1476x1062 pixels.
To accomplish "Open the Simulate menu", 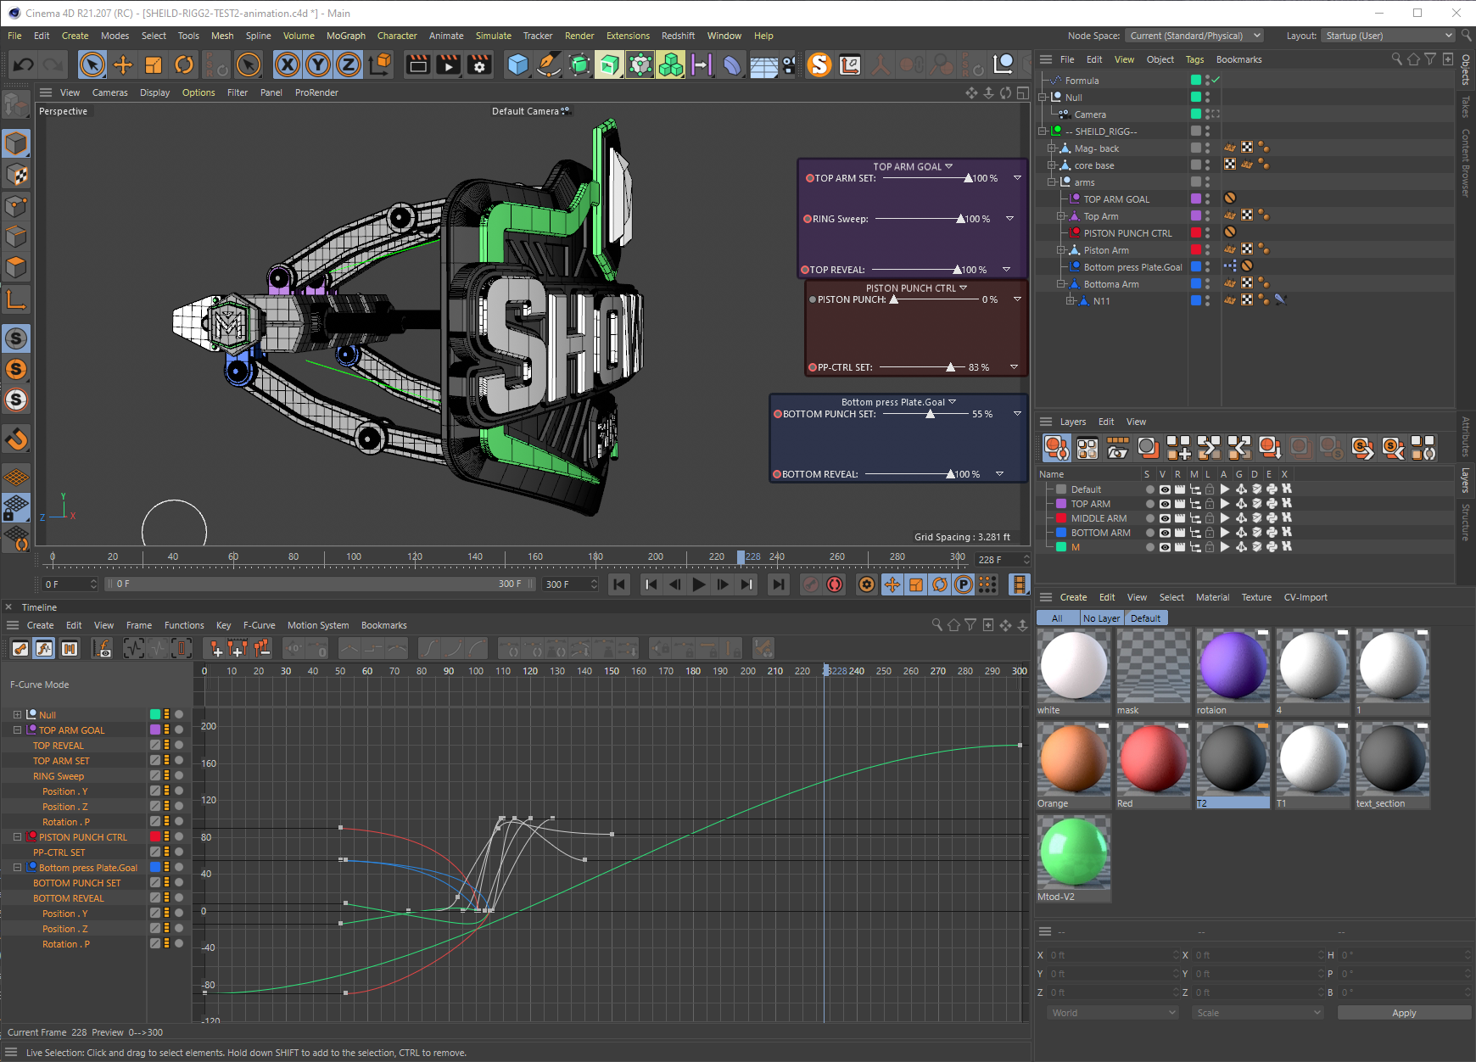I will (494, 36).
